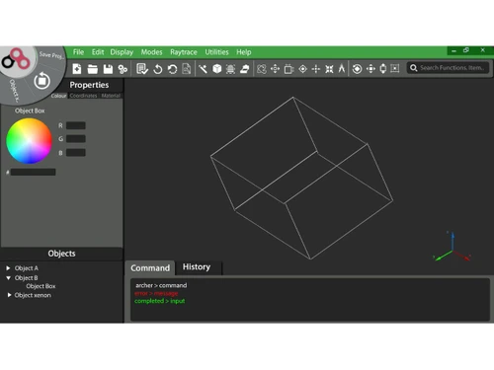This screenshot has width=494, height=370.
Task: Click the Search Functions field
Action: coord(448,68)
